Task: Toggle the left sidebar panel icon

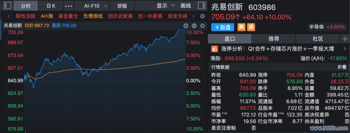Action: pos(7,6)
